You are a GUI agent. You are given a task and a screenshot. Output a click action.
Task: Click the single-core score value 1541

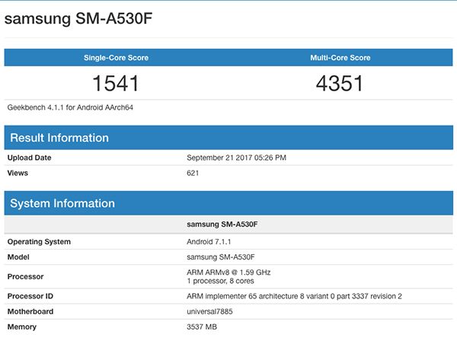coord(117,83)
